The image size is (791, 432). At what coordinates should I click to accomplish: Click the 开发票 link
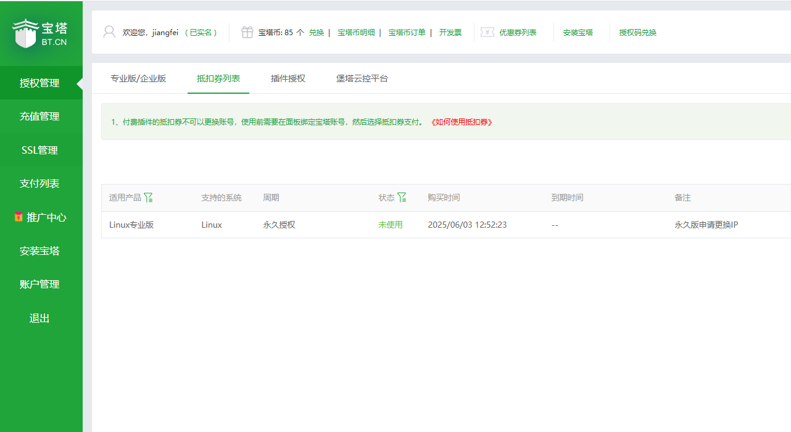tap(450, 32)
